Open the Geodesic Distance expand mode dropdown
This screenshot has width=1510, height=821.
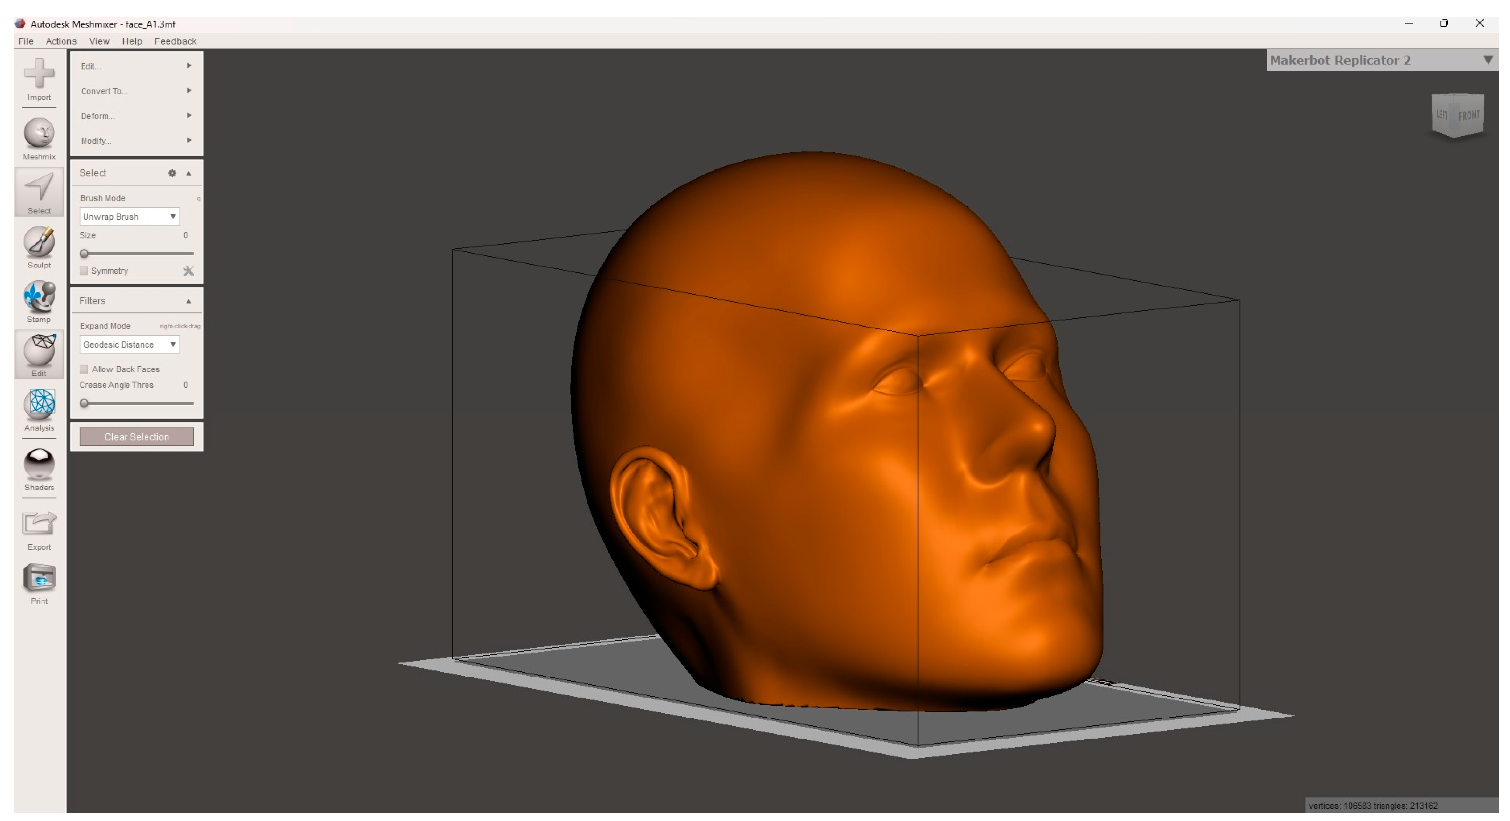pyautogui.click(x=129, y=345)
